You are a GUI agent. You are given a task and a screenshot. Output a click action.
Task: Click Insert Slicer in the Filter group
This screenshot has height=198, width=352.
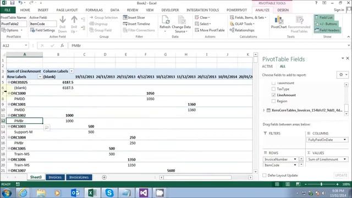pos(134,17)
